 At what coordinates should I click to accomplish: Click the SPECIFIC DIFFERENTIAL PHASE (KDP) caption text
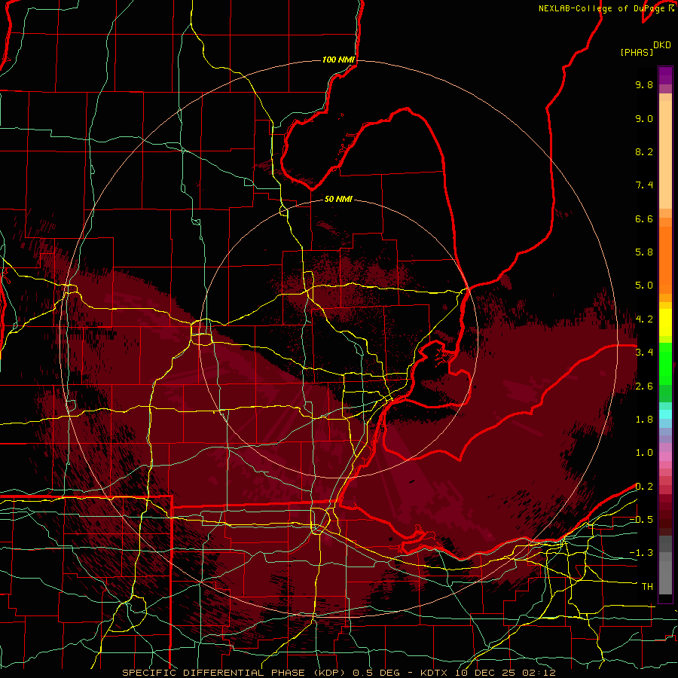click(235, 673)
